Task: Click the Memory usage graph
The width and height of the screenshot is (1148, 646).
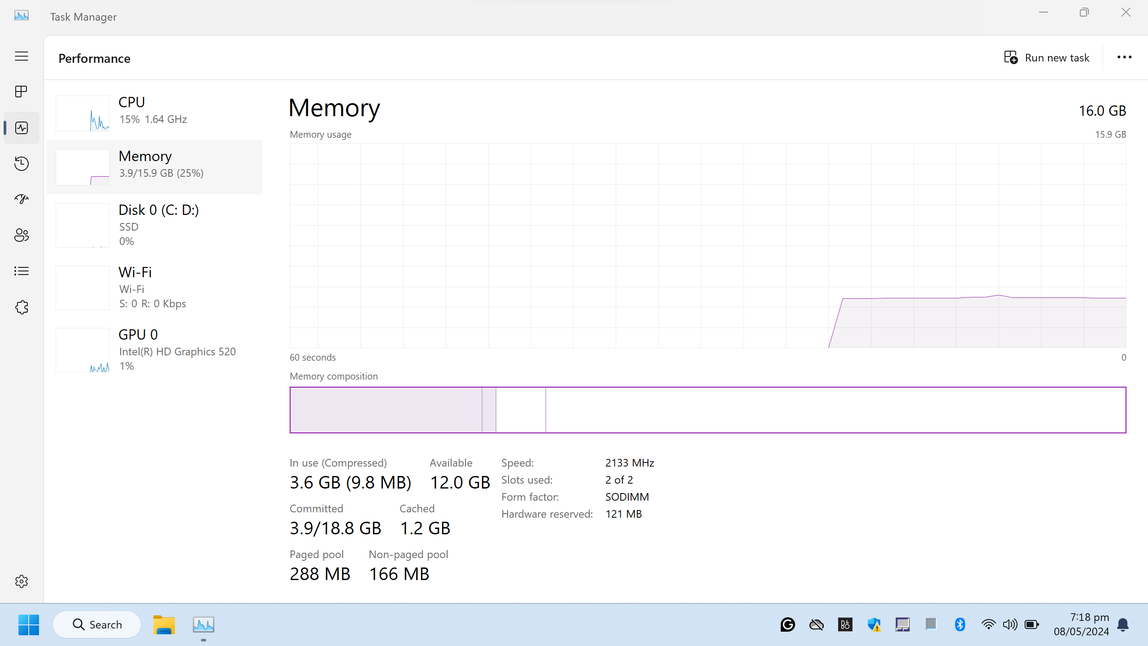Action: coord(708,245)
